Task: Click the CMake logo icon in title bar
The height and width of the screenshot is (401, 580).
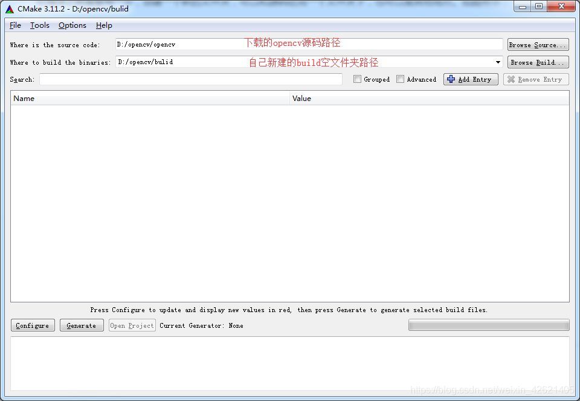Action: 10,9
